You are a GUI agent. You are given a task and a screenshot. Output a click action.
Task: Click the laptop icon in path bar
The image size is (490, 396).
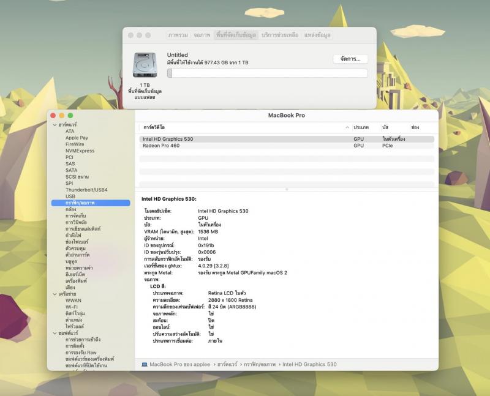(x=145, y=364)
